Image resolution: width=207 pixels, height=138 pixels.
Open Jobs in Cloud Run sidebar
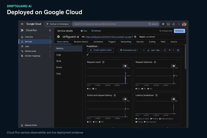tap(35, 47)
